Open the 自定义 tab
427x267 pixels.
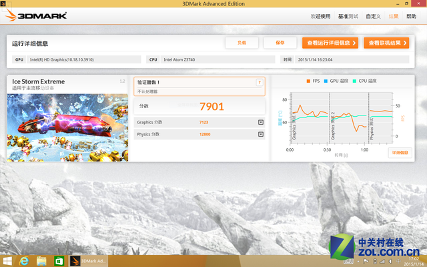(x=373, y=16)
